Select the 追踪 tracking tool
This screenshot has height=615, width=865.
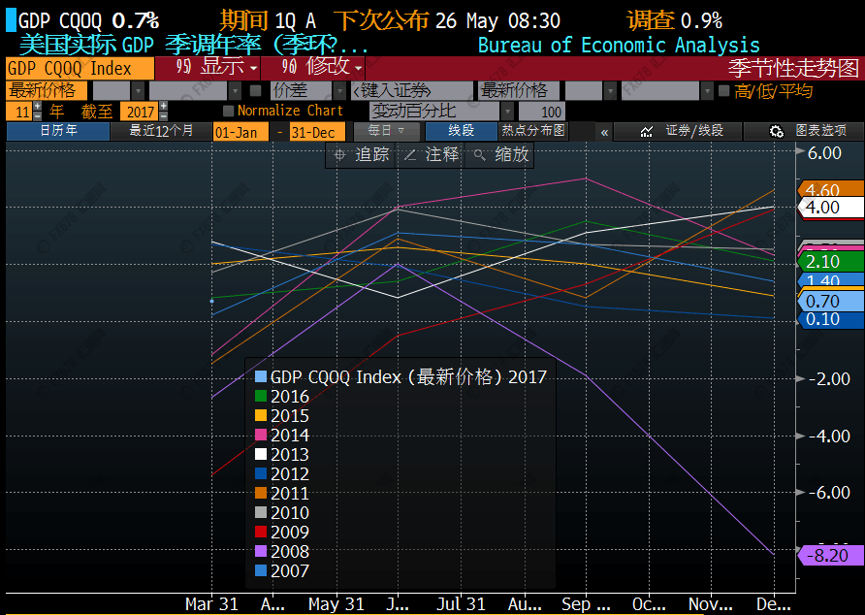(366, 154)
